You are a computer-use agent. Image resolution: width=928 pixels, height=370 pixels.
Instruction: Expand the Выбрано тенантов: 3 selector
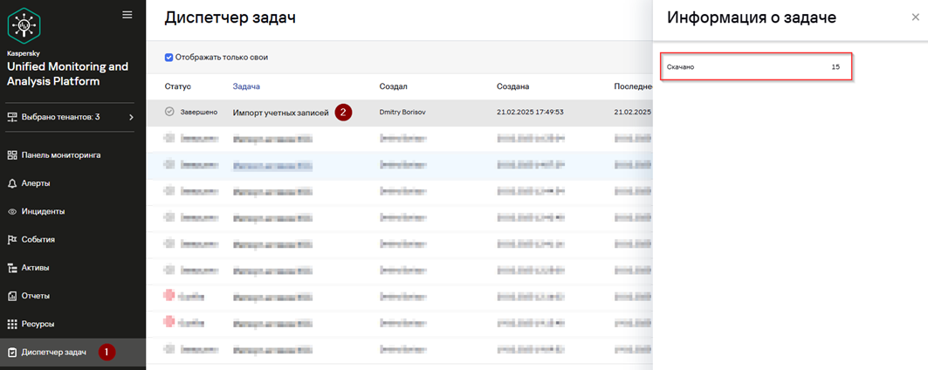[71, 117]
